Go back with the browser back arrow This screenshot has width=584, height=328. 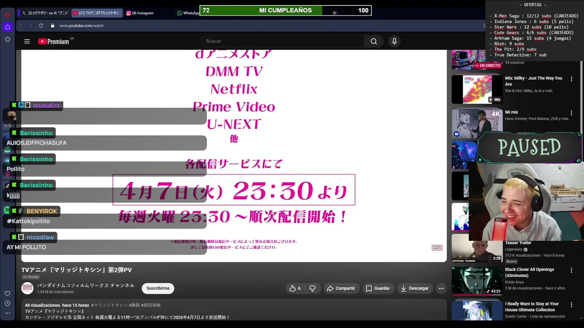point(21,26)
